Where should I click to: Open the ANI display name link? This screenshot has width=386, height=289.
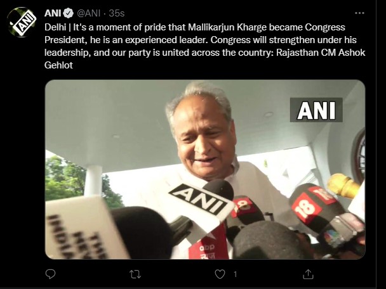[x=53, y=13]
